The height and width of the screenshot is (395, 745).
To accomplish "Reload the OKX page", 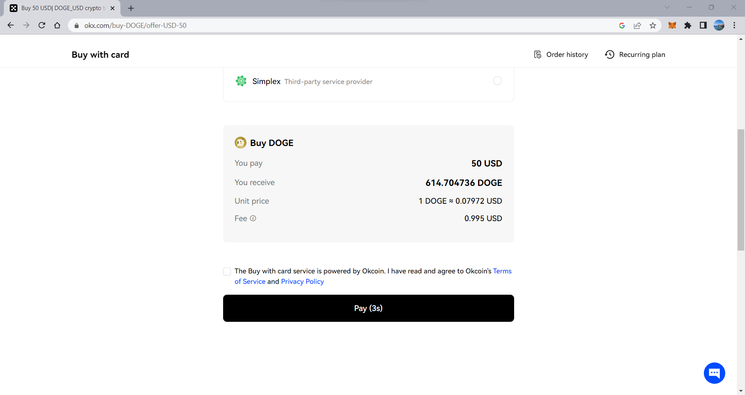I will pyautogui.click(x=42, y=26).
